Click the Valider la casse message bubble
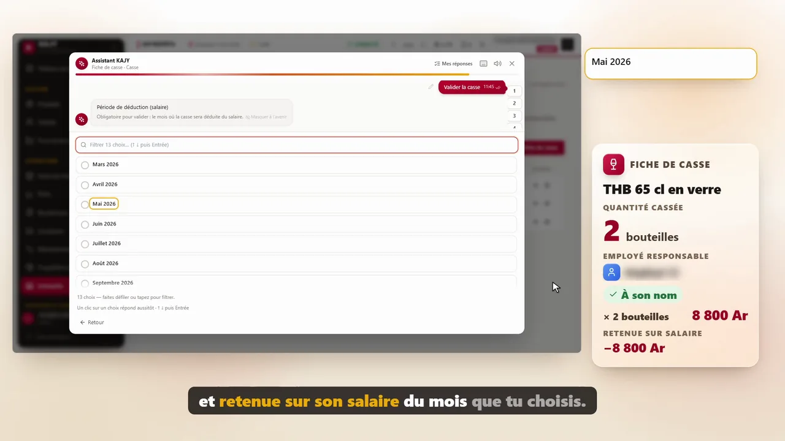785x441 pixels. 472,87
